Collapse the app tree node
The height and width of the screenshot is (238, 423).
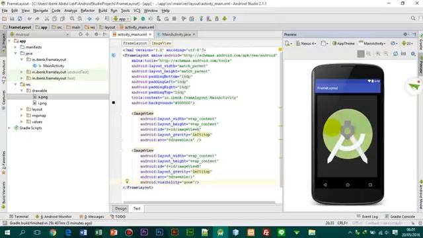click(10, 41)
